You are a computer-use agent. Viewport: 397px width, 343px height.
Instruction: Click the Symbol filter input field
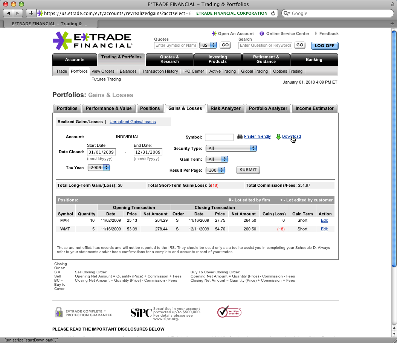point(219,137)
